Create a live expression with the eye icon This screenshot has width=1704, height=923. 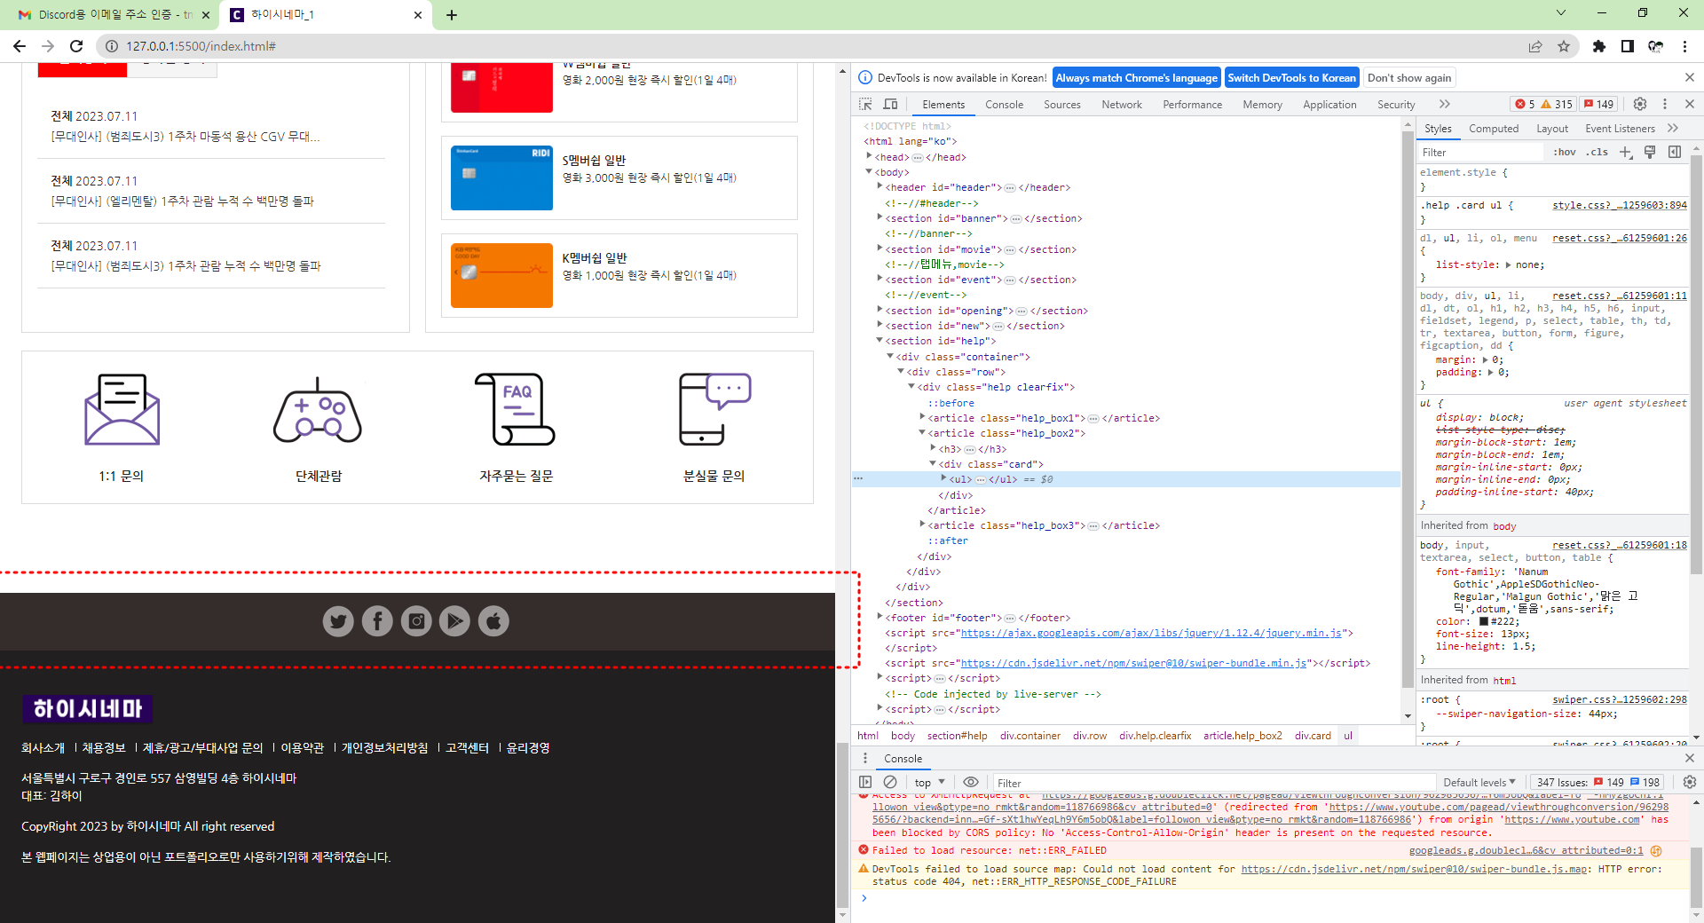pos(971,782)
